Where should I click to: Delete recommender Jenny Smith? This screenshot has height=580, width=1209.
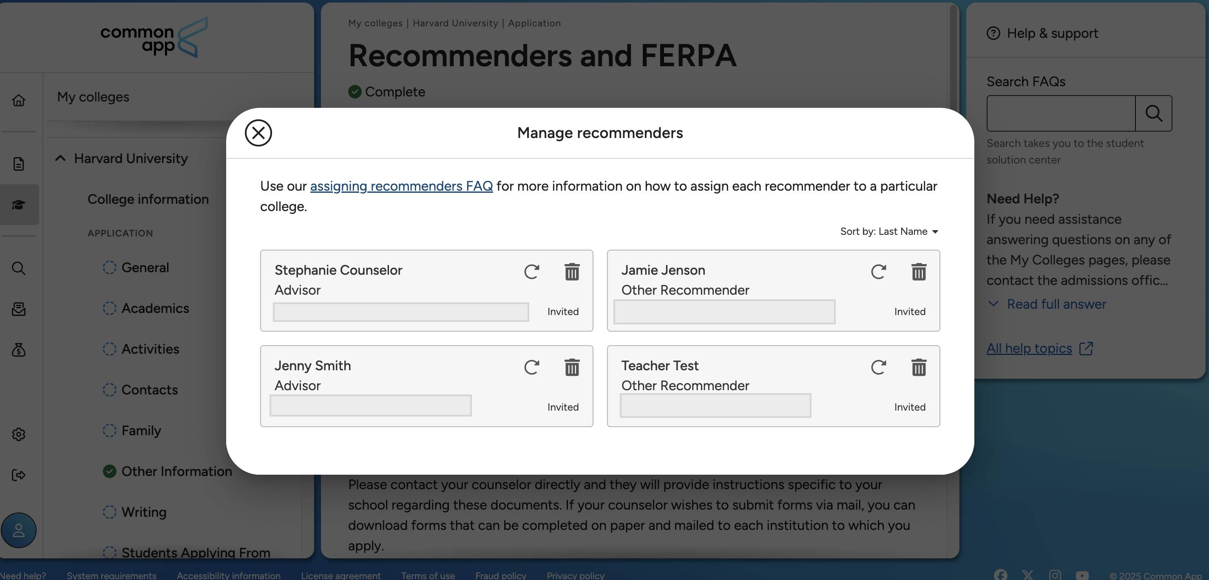click(572, 367)
